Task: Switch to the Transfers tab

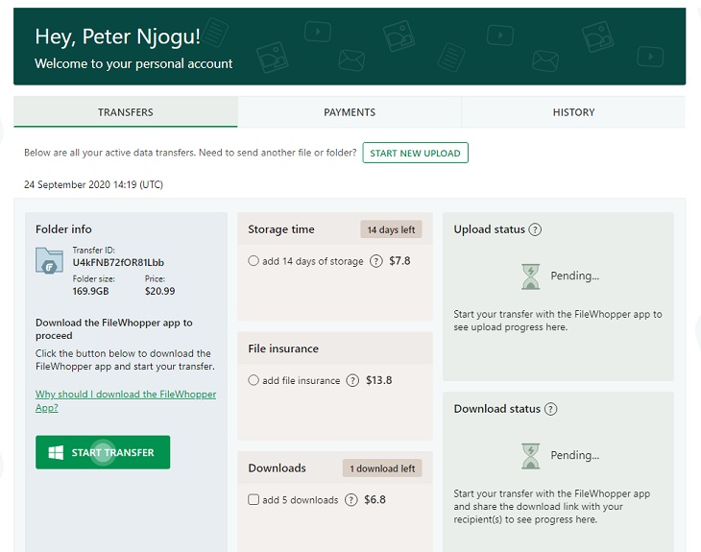Action: (x=126, y=112)
